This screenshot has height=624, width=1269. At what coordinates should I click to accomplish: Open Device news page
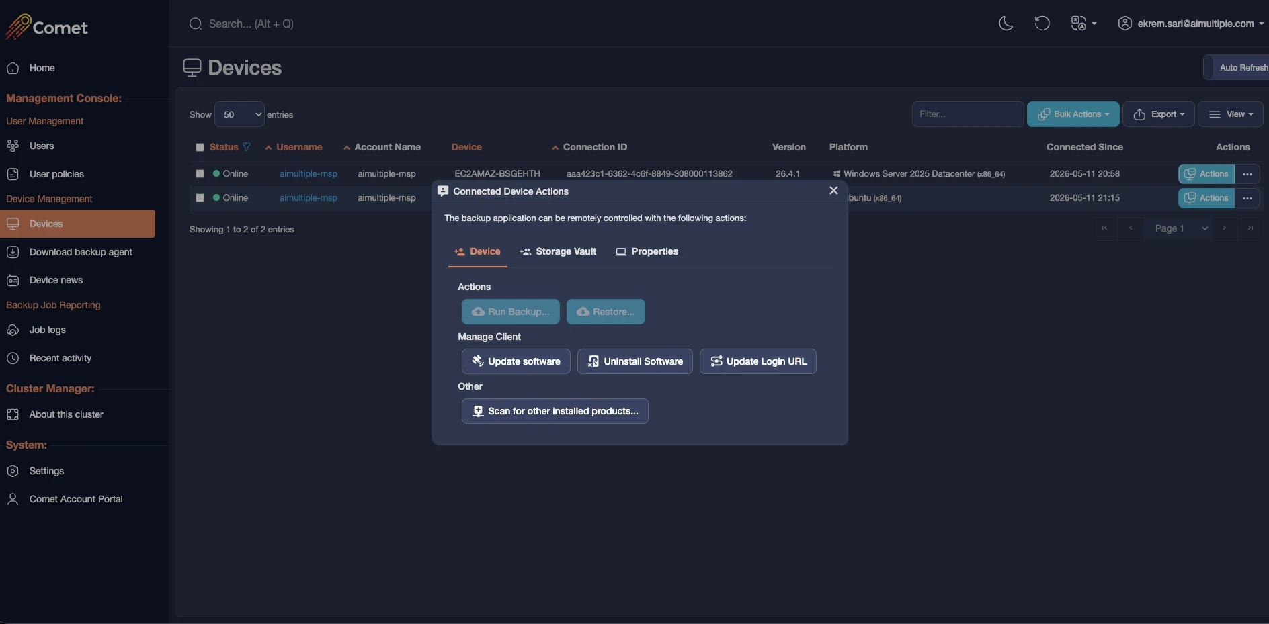coord(56,280)
